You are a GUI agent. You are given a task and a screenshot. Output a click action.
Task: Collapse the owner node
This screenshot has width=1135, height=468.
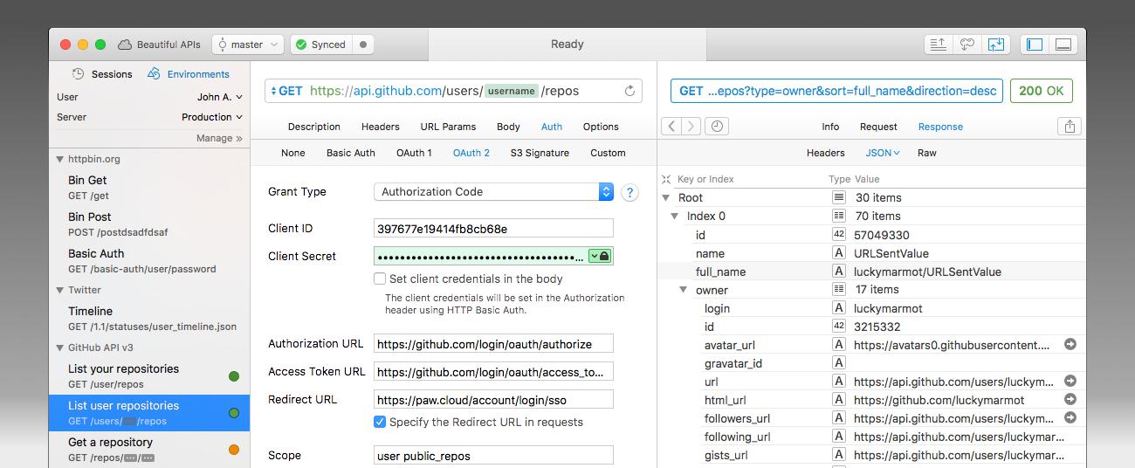click(x=684, y=290)
